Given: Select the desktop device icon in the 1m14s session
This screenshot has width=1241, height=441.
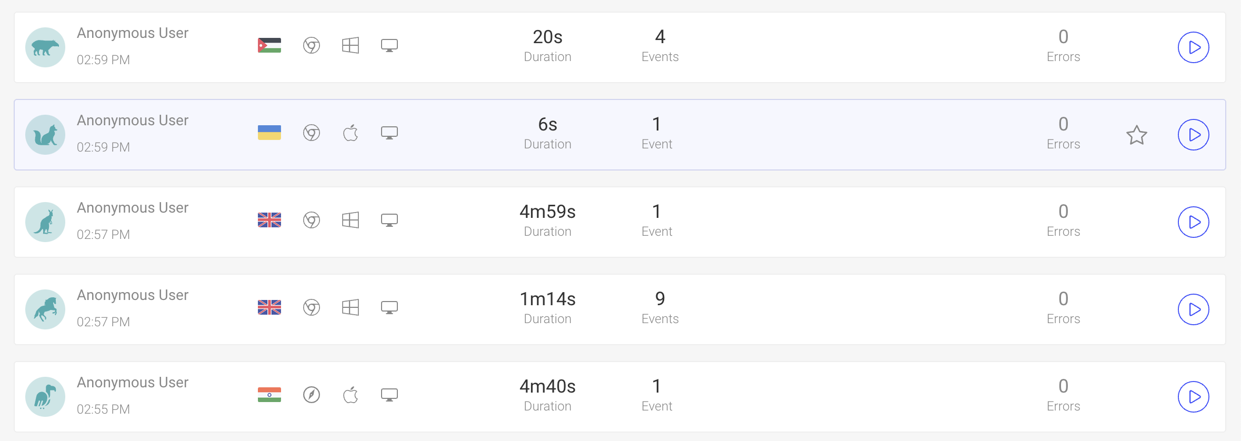Looking at the screenshot, I should 390,307.
